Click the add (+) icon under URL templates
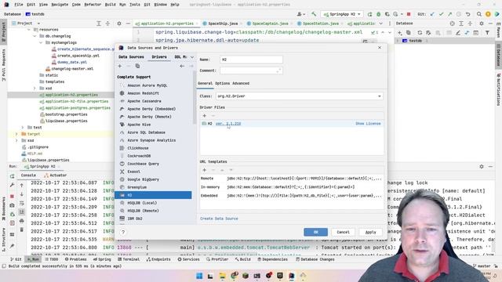The height and width of the screenshot is (282, 502). pos(205,170)
